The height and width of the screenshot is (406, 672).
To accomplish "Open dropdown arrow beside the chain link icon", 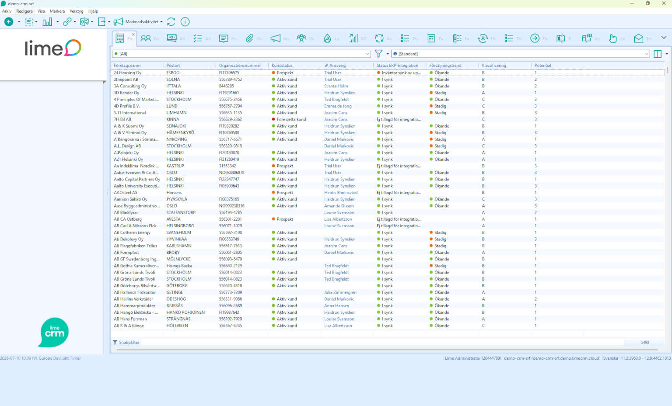I will [75, 22].
